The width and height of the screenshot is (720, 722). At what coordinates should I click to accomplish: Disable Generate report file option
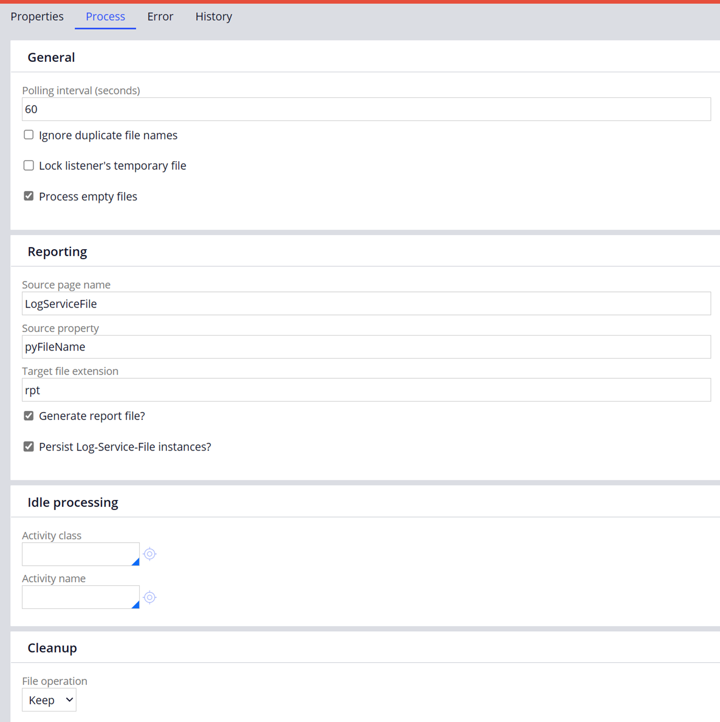(x=29, y=416)
